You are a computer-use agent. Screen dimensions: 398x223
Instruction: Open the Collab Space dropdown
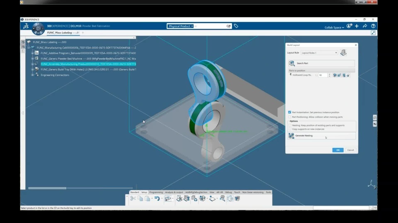pos(334,27)
